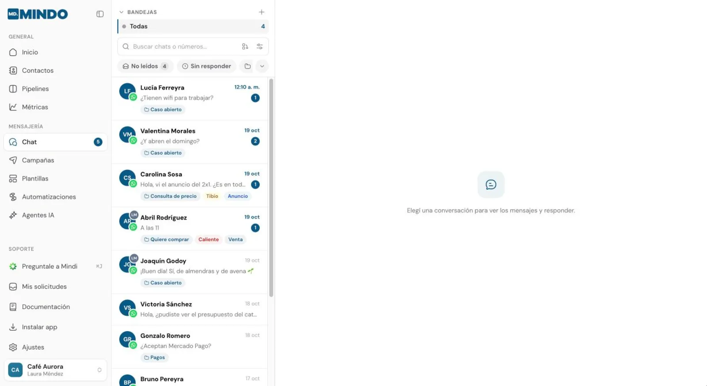Viewport: 707px width, 386px height.
Task: Click the empty conversation chat bubble icon
Action: [491, 184]
